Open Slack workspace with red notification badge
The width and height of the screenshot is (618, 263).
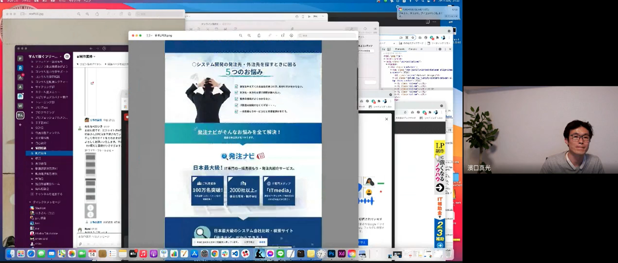[x=20, y=77]
